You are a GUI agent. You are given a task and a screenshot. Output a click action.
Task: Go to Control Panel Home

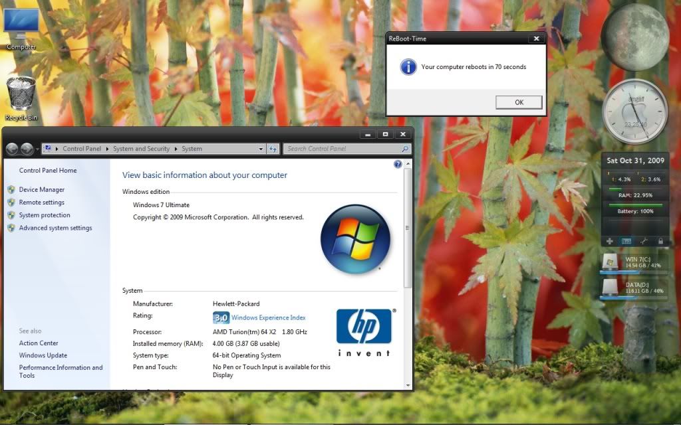(48, 171)
